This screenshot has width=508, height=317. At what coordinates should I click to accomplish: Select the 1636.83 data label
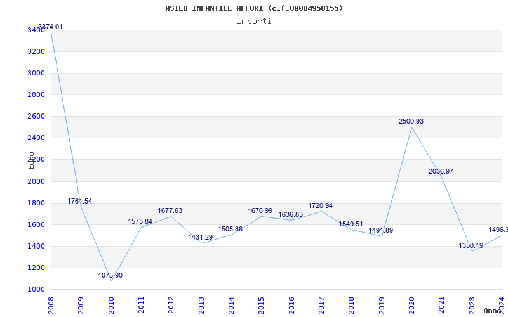click(x=291, y=215)
